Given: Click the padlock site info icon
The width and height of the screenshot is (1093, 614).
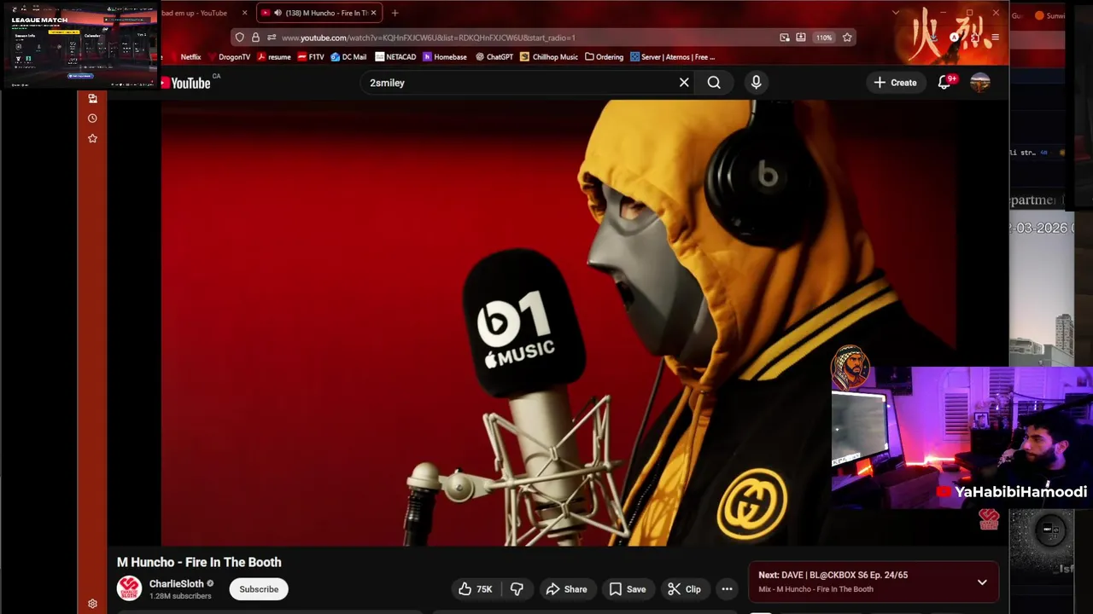Looking at the screenshot, I should coord(255,38).
